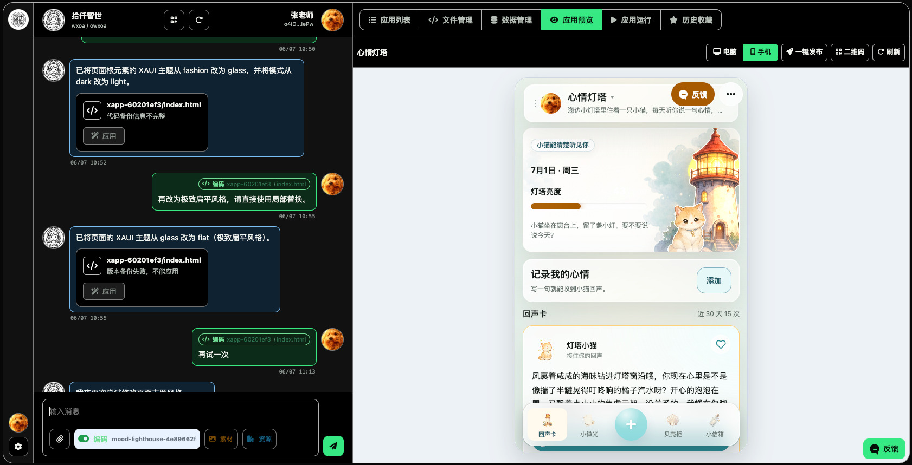Click the orange 反馈 button in preview
The width and height of the screenshot is (912, 465).
pyautogui.click(x=693, y=94)
